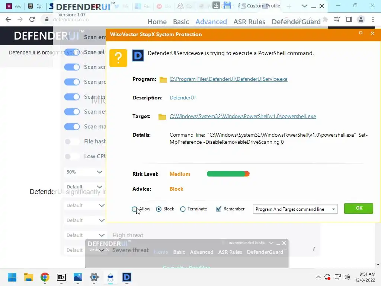Select the Terminate radio button
Screen dimensions: 381x286
(x=183, y=209)
